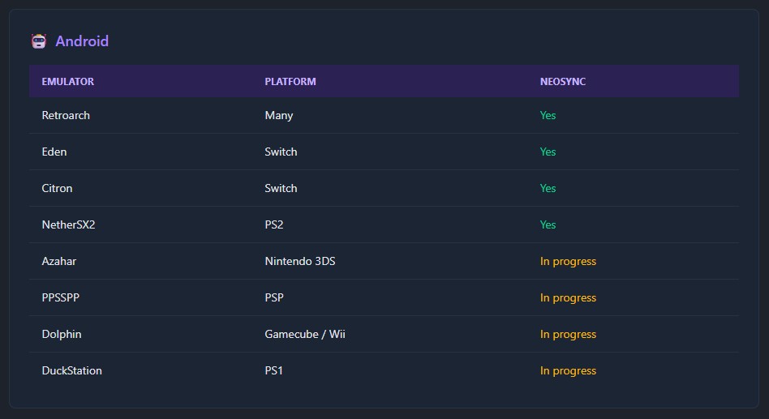Select the PSP platform cell
769x419 pixels.
[274, 297]
